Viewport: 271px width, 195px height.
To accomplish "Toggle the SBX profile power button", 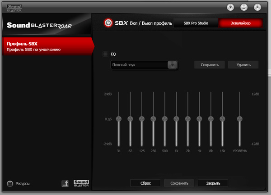I will [x=108, y=23].
